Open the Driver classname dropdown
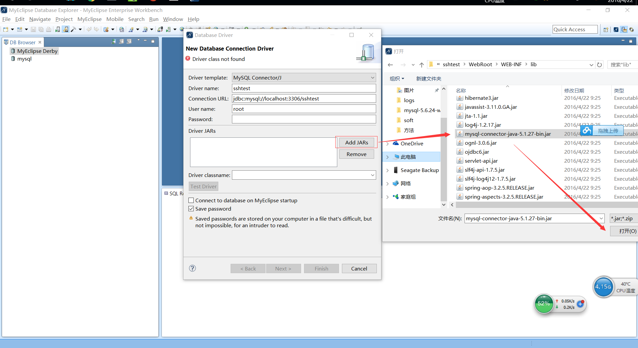 pos(372,175)
